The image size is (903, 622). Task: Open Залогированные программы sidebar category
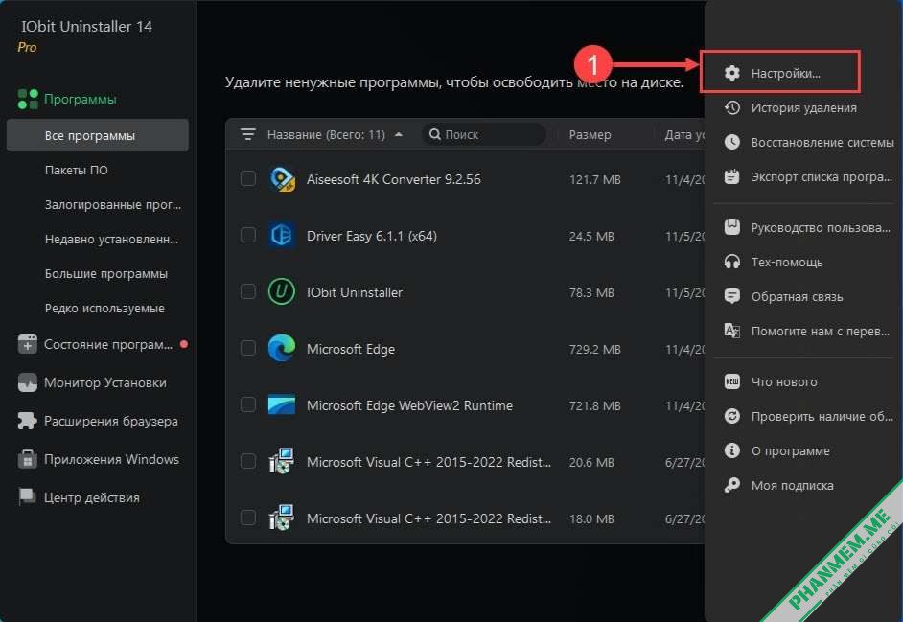113,204
